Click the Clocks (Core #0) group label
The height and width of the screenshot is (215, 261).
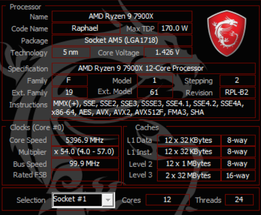click(37, 128)
